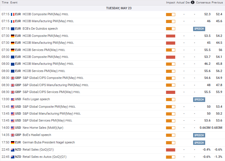This screenshot has height=161, width=225.
Task: Click US flag beside New Home Sales (MoM)
Action: [13, 128]
